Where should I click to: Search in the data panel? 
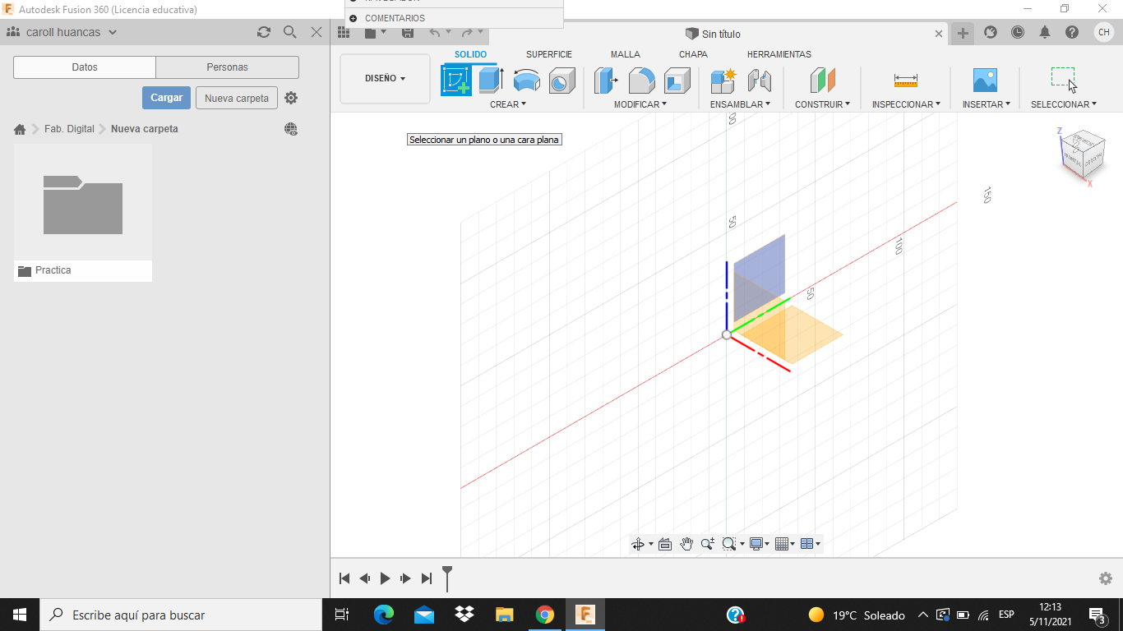[290, 32]
